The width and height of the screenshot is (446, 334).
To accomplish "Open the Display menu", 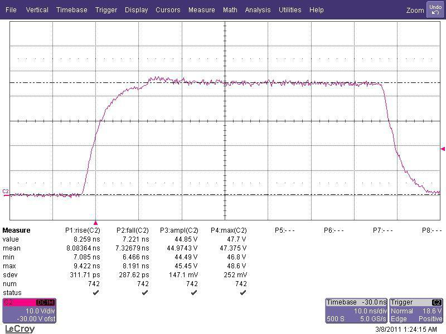I will tap(136, 10).
